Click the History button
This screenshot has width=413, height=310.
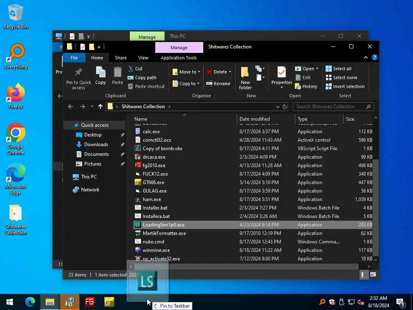pyautogui.click(x=306, y=86)
